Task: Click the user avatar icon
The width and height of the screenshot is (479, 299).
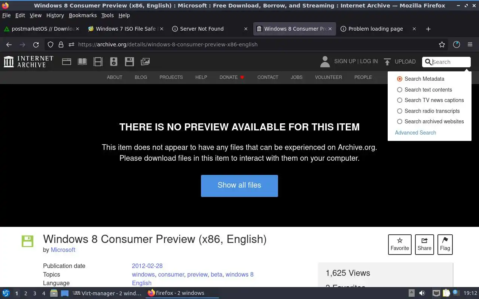Action: (325, 62)
